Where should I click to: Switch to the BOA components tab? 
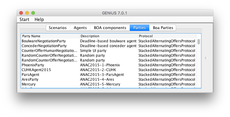tap(110, 28)
